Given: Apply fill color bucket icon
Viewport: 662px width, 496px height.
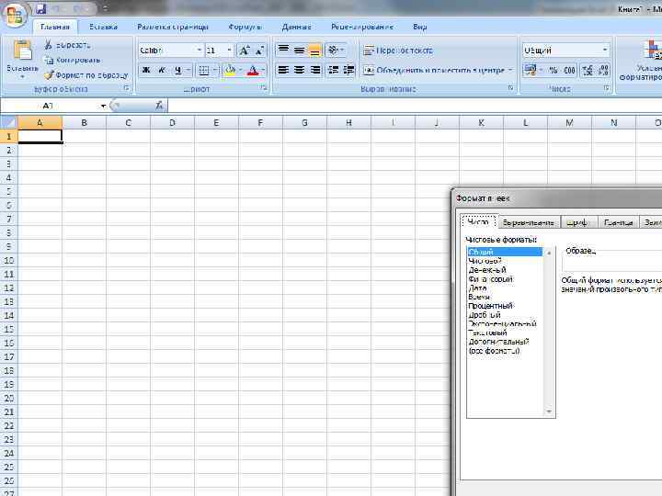Looking at the screenshot, I should pyautogui.click(x=230, y=70).
